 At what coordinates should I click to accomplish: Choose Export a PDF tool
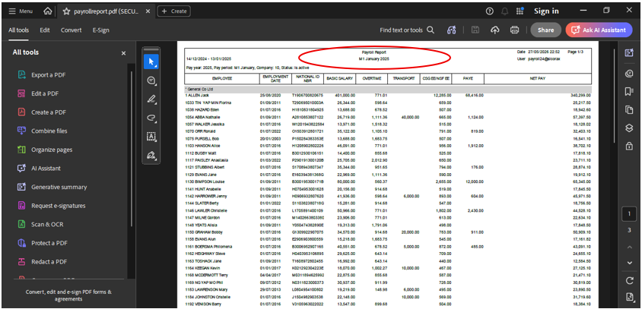[49, 75]
